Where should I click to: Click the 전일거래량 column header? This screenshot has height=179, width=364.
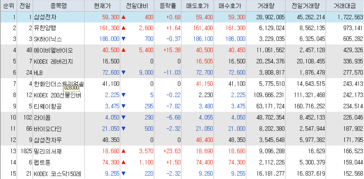pos(305,6)
